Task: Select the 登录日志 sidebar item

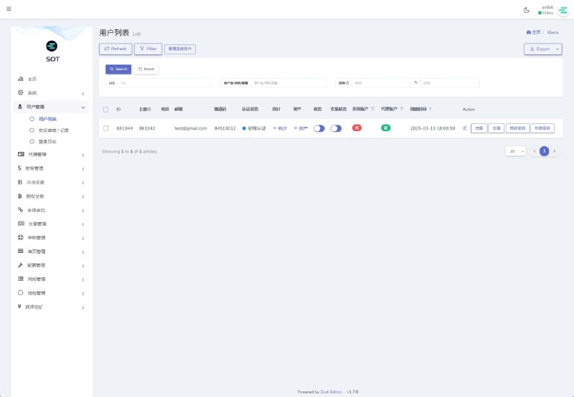Action: pos(47,141)
